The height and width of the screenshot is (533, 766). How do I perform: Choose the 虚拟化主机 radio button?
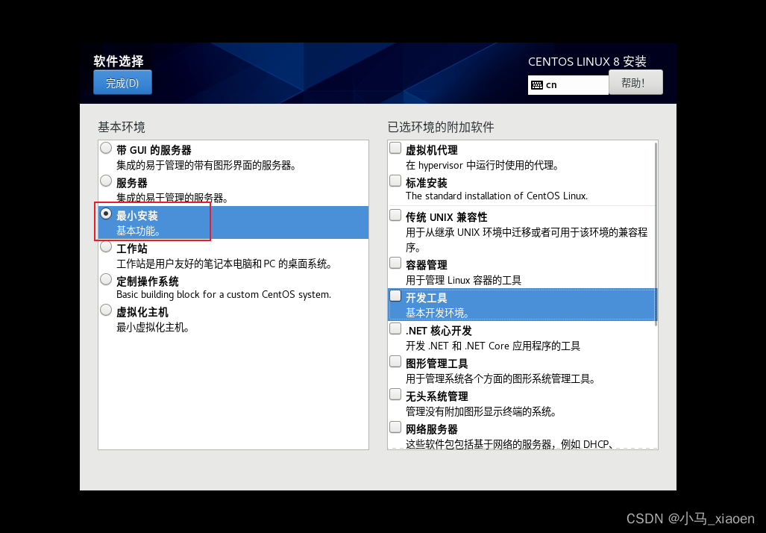point(106,310)
